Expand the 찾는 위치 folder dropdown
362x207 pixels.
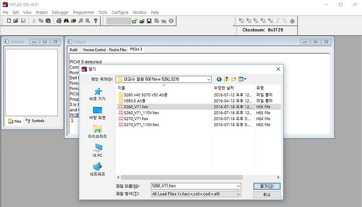pyautogui.click(x=209, y=79)
